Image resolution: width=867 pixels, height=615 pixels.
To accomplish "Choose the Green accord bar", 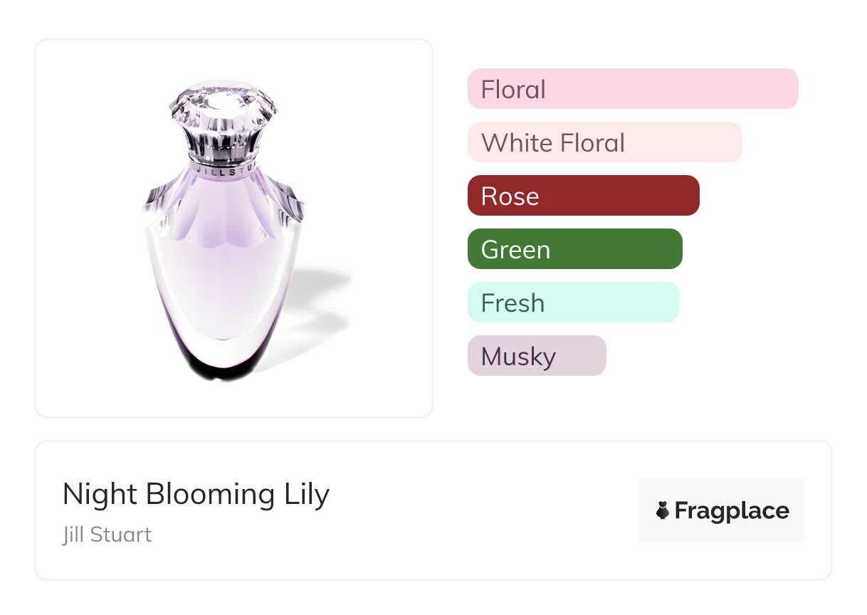I will pos(574,249).
